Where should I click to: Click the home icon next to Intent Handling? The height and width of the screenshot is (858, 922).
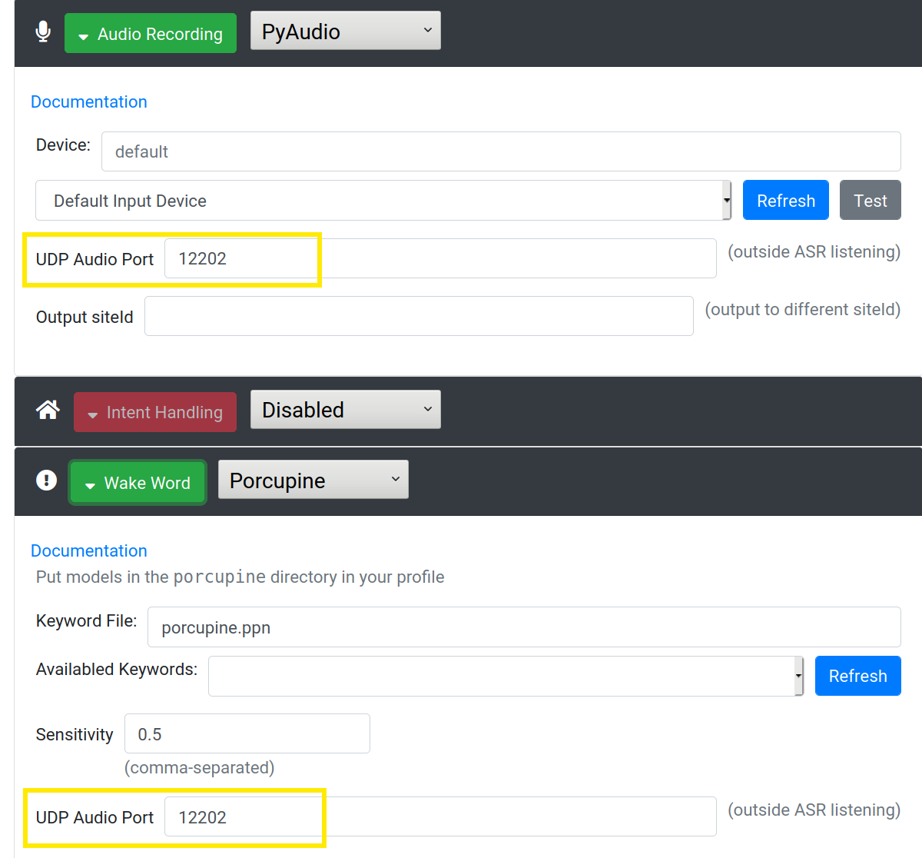(47, 410)
